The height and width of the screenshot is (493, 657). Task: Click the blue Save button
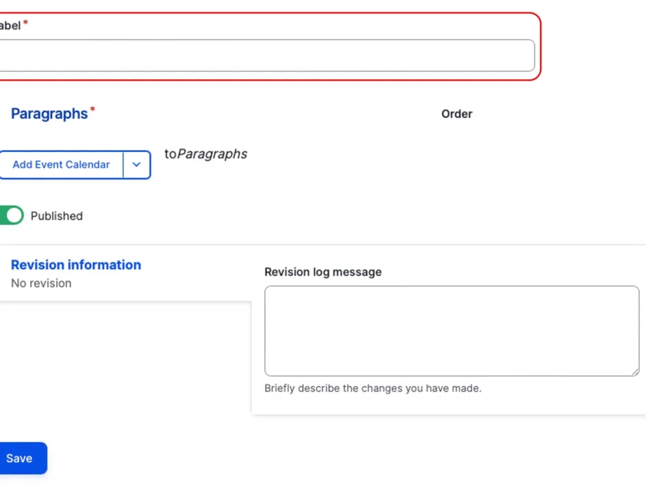point(20,459)
